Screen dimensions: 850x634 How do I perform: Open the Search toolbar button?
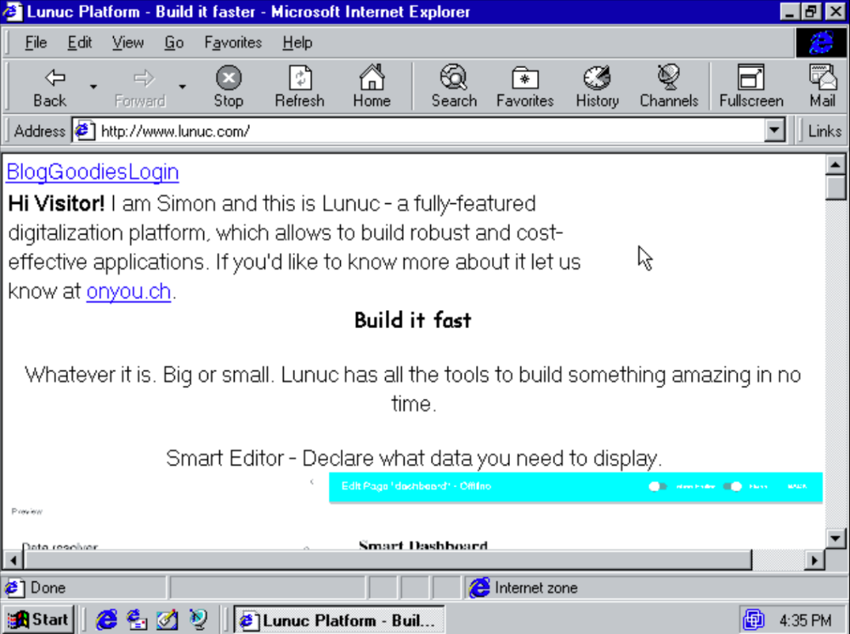(x=454, y=87)
